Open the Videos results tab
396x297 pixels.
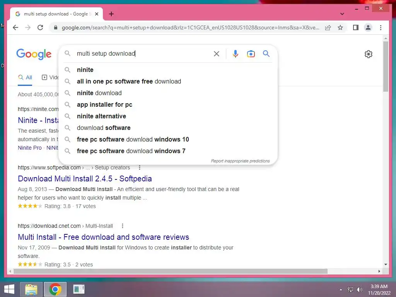50,77
